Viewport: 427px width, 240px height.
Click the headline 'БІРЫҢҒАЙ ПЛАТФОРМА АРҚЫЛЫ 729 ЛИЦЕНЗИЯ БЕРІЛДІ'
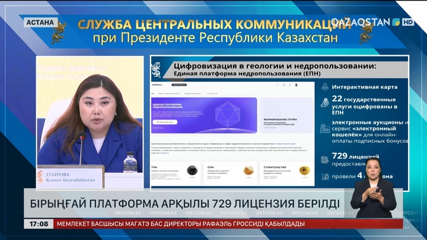point(184,204)
